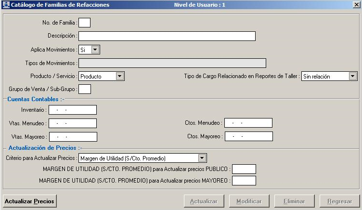Focus the No. de Familia field

coord(84,22)
